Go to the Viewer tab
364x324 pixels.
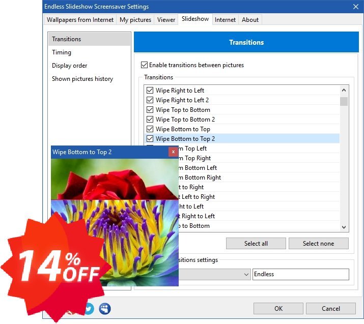click(x=166, y=20)
